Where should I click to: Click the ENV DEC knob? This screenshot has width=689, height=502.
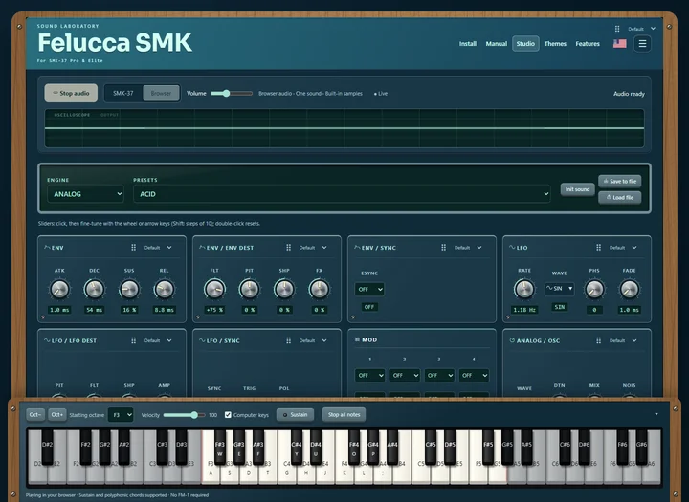[94, 289]
